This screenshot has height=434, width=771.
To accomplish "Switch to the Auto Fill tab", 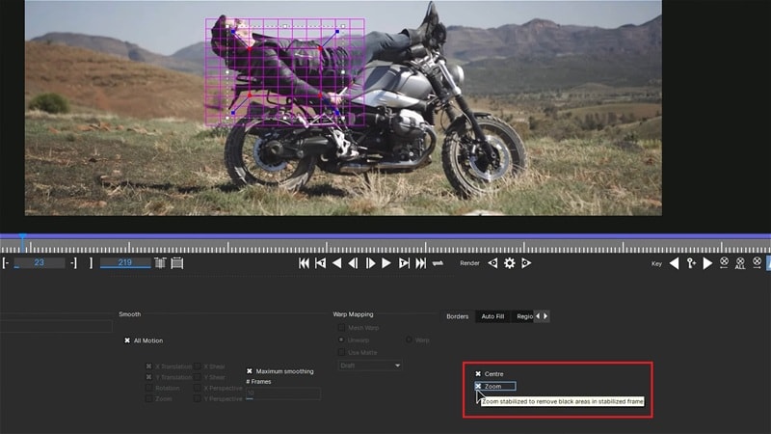I will pos(492,316).
